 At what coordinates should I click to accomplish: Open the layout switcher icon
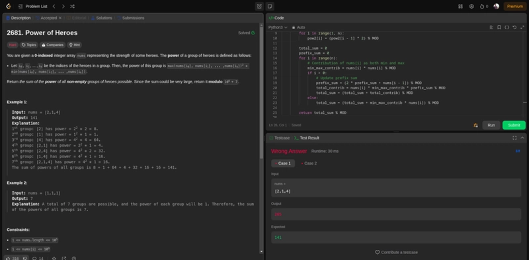click(x=460, y=7)
